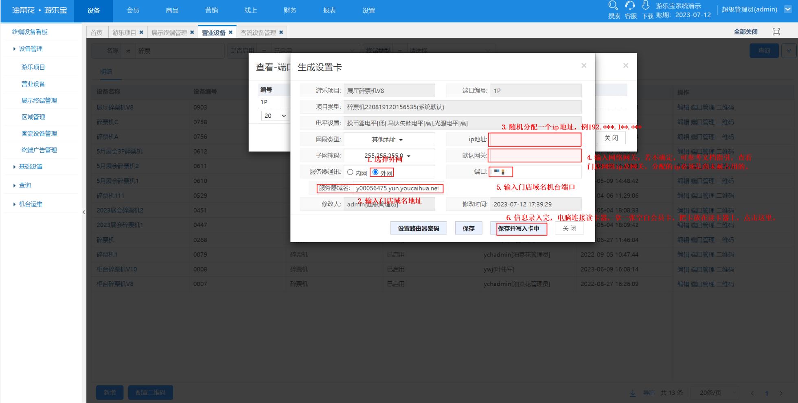Go to next page arrow
798x403 pixels.
click(781, 393)
